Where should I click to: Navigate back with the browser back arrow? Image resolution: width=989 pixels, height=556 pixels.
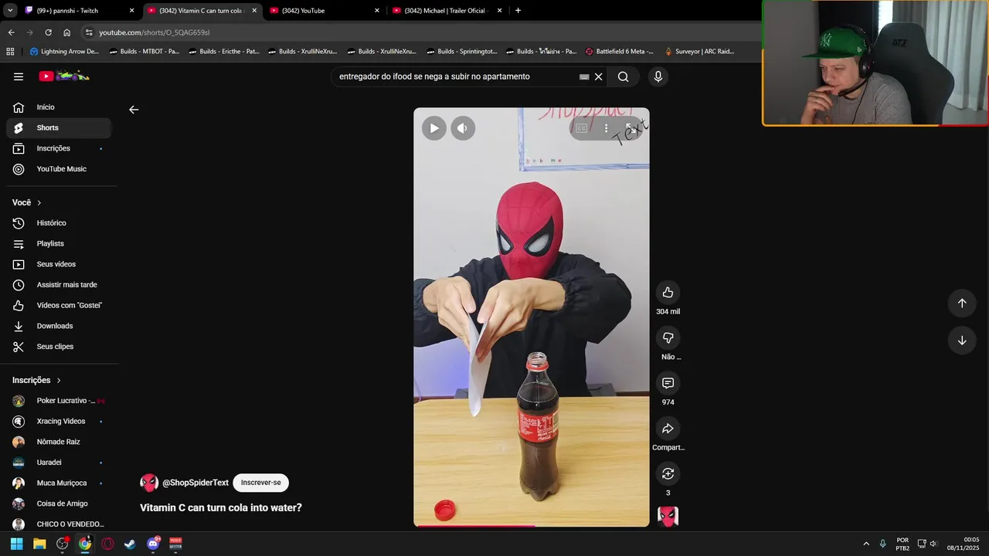(x=11, y=32)
